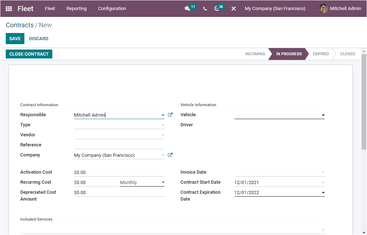Set contract stage to Incoming
Screen dimensions: 367x235
coord(255,54)
